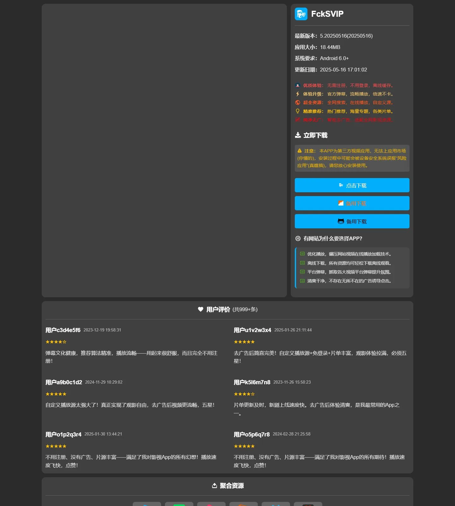Click the star rating under 用户a9b0c1d2
The height and width of the screenshot is (506, 455).
click(56, 394)
